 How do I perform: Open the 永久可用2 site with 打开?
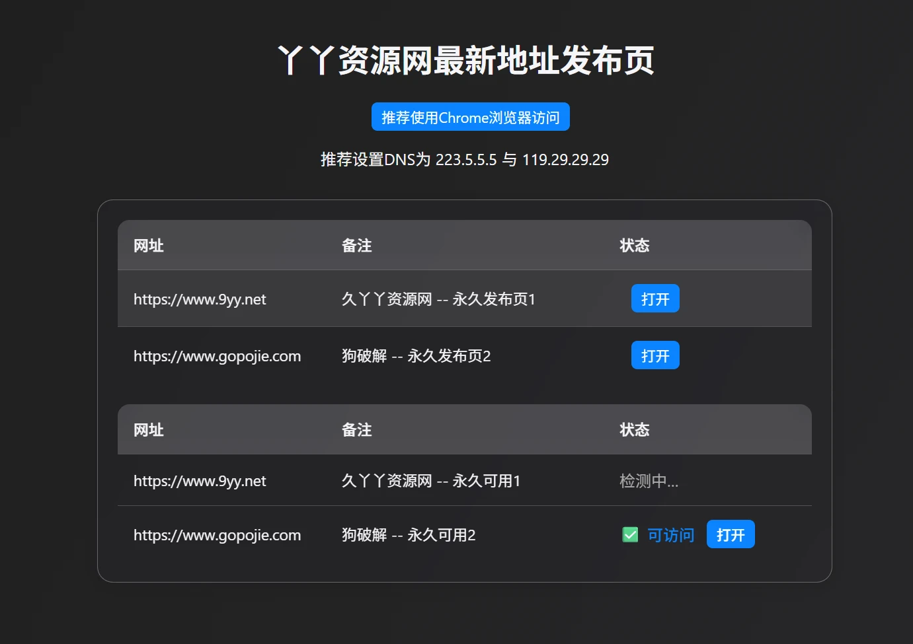[x=731, y=534]
